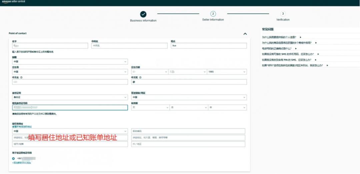Select the +86 phone number radio button
Image resolution: width=360 pixels, height=174 pixels.
(x=13, y=158)
